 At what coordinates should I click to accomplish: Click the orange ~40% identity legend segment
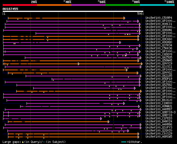coord(54,5)
